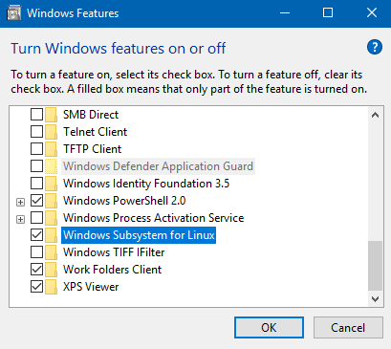Click the blue help question mark icon
This screenshot has width=391, height=349.
375,48
